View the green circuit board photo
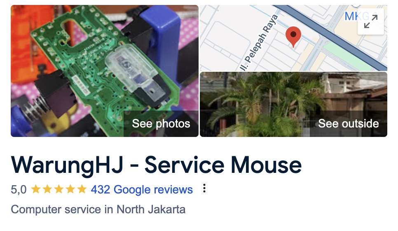The width and height of the screenshot is (398, 231). pyautogui.click(x=105, y=71)
